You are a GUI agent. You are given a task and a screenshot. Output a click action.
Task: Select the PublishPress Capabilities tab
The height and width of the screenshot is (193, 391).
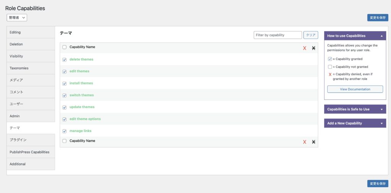click(x=31, y=152)
